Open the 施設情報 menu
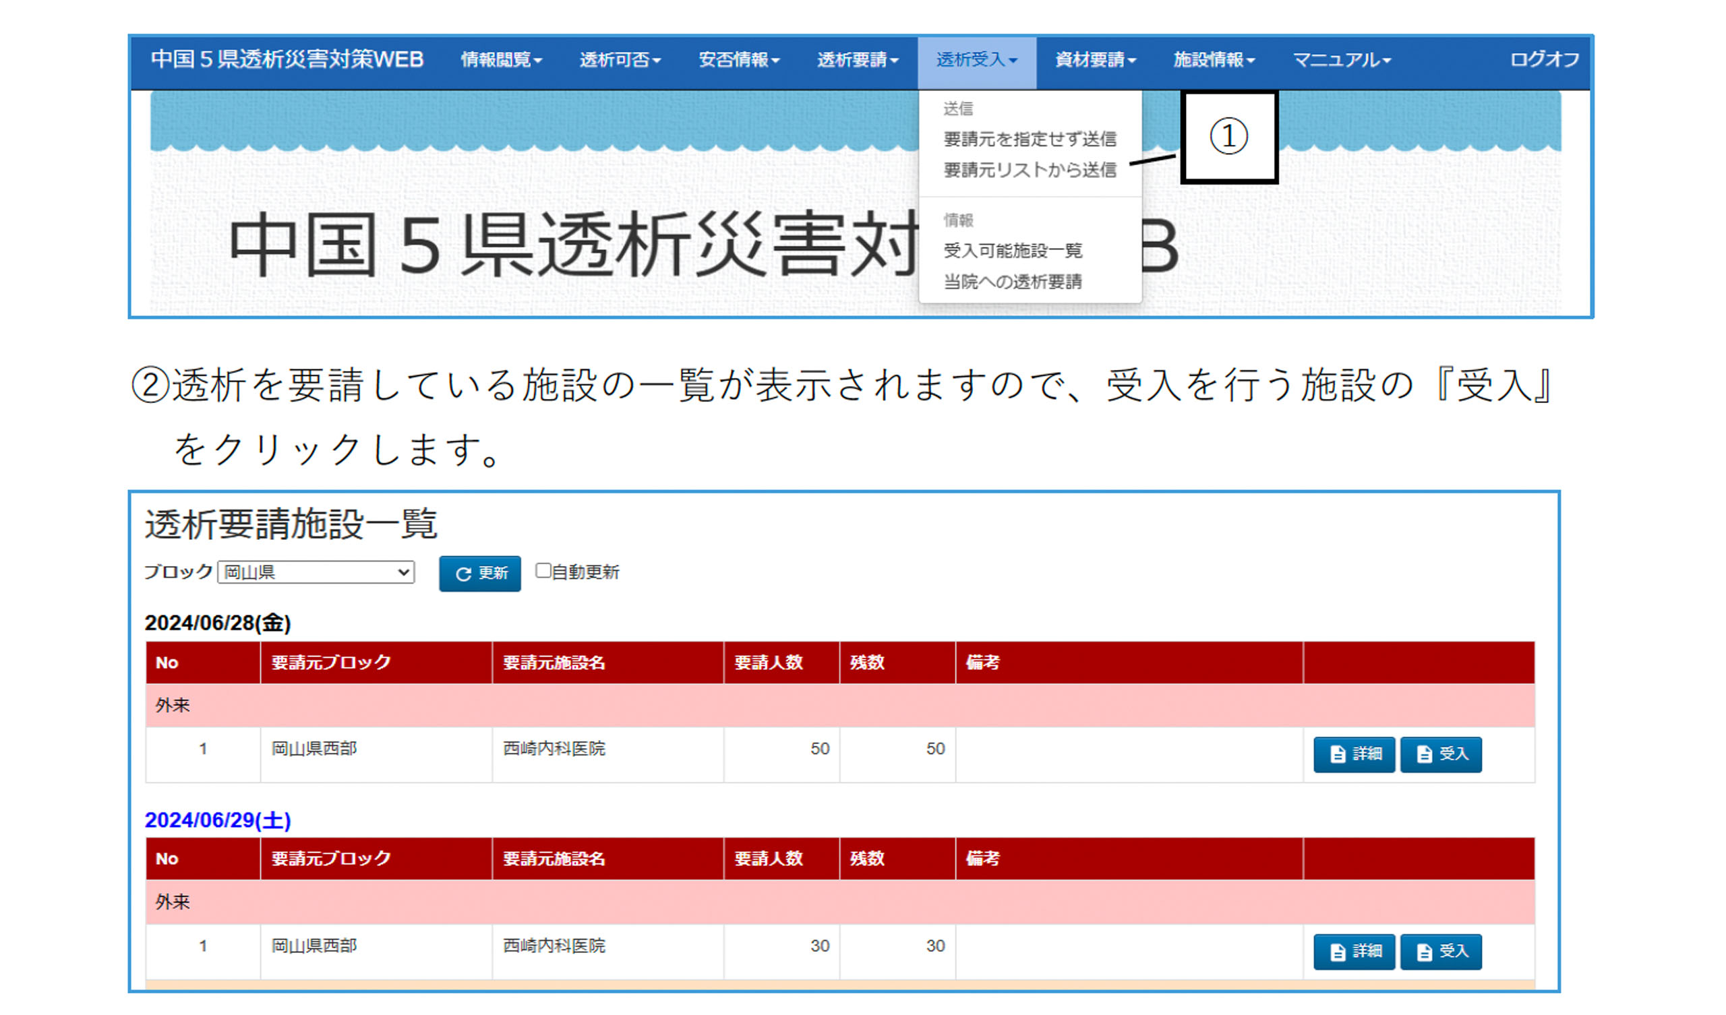Screen dimensions: 1726x1015 click(1213, 60)
